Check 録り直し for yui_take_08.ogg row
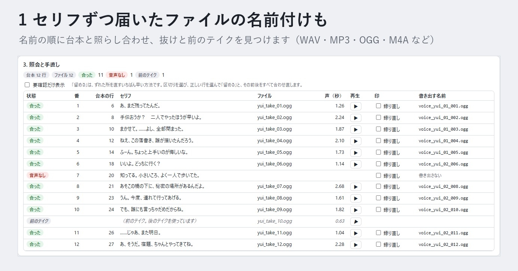This screenshot has height=271, width=518. click(378, 198)
